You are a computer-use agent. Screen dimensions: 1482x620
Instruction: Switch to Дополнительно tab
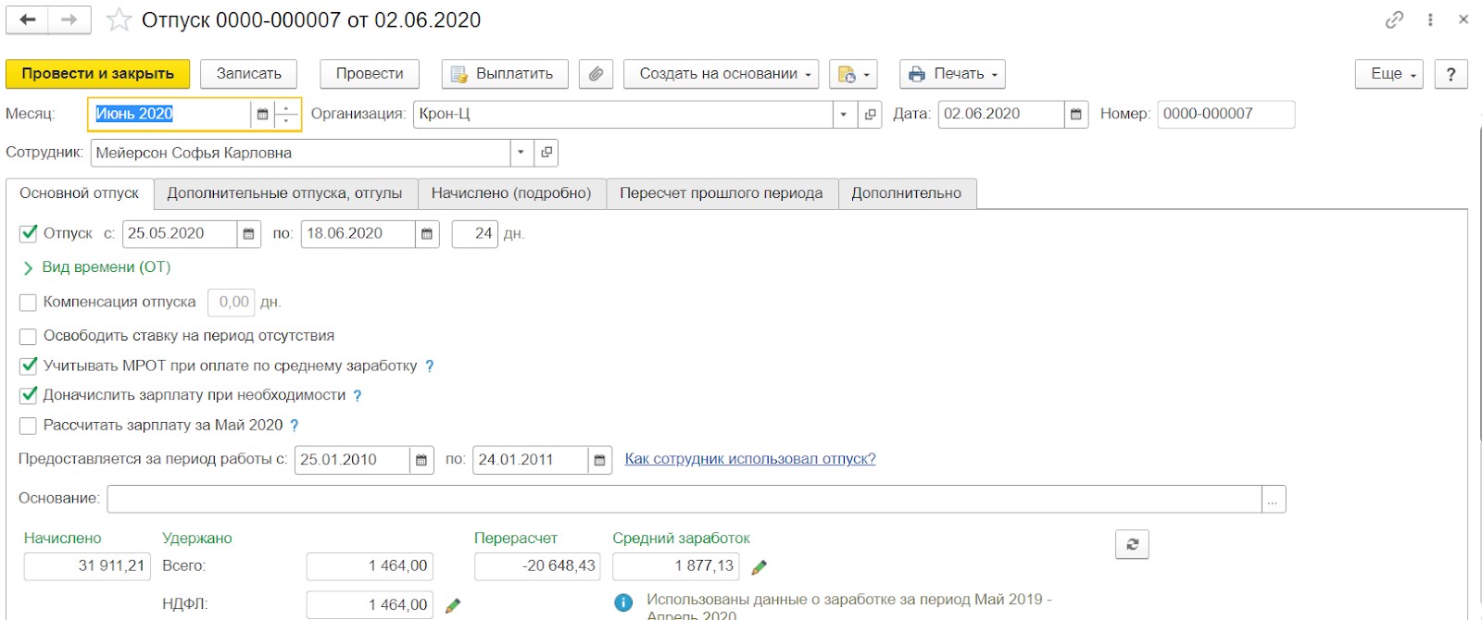tap(907, 193)
